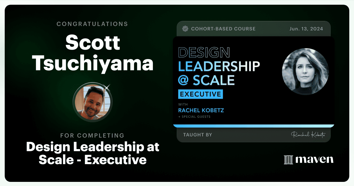
Task: Click the maven wordmark text
Action: point(314,159)
